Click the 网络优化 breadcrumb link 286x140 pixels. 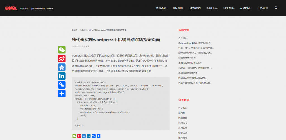pos(83,30)
